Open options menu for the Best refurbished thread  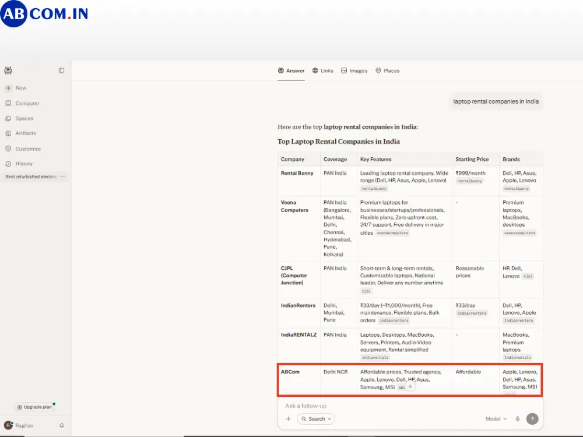[x=63, y=177]
